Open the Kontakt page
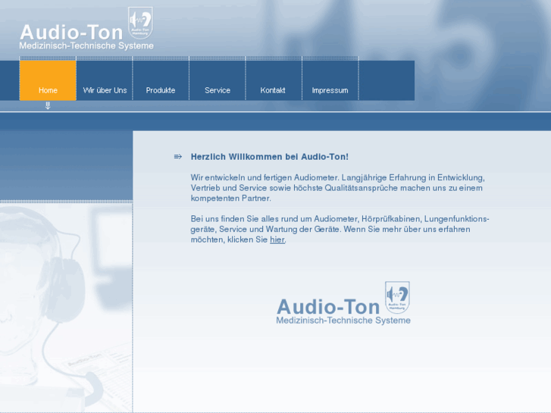551x413 pixels. (274, 80)
